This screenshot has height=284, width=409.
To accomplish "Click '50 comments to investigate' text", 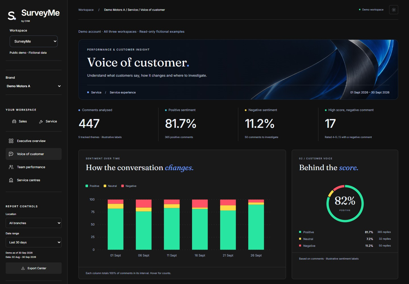I will 262,137.
